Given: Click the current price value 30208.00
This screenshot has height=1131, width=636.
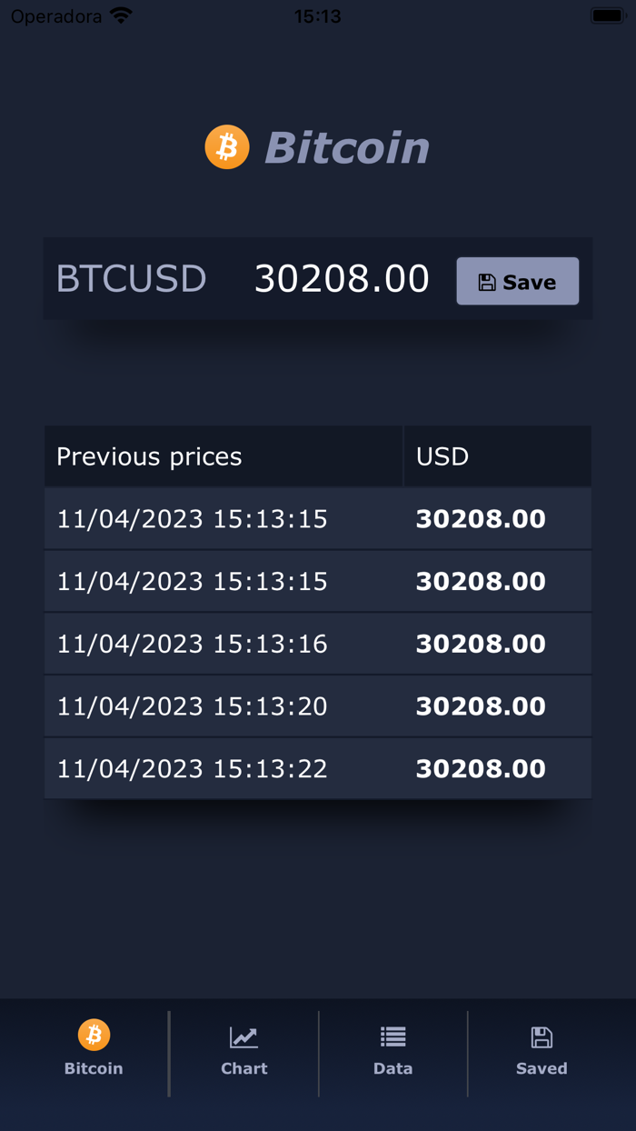Looking at the screenshot, I should coord(343,279).
